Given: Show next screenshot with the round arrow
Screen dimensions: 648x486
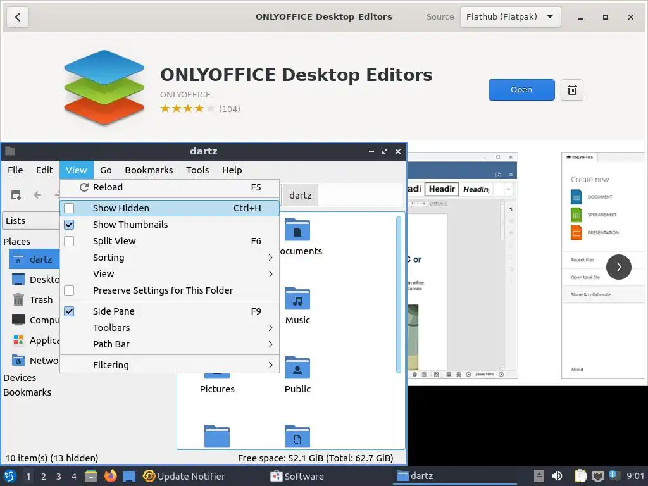Looking at the screenshot, I should 619,267.
